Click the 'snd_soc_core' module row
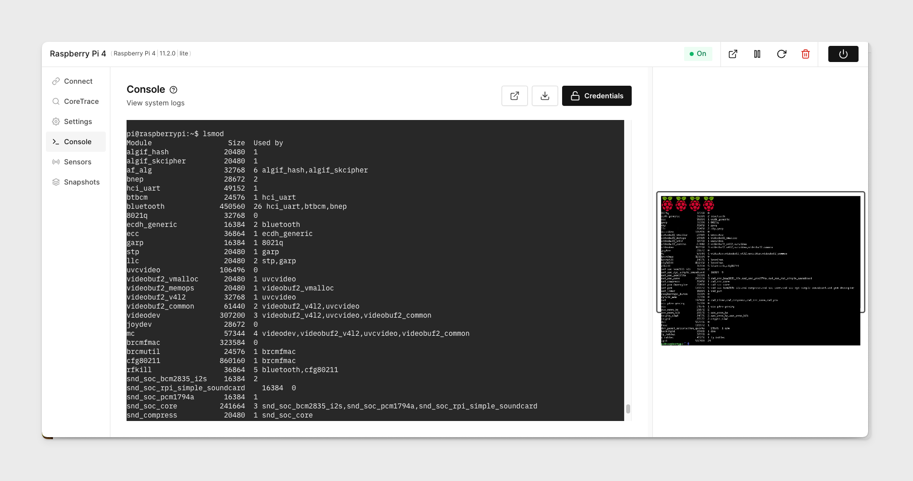Image resolution: width=913 pixels, height=481 pixels. point(332,406)
